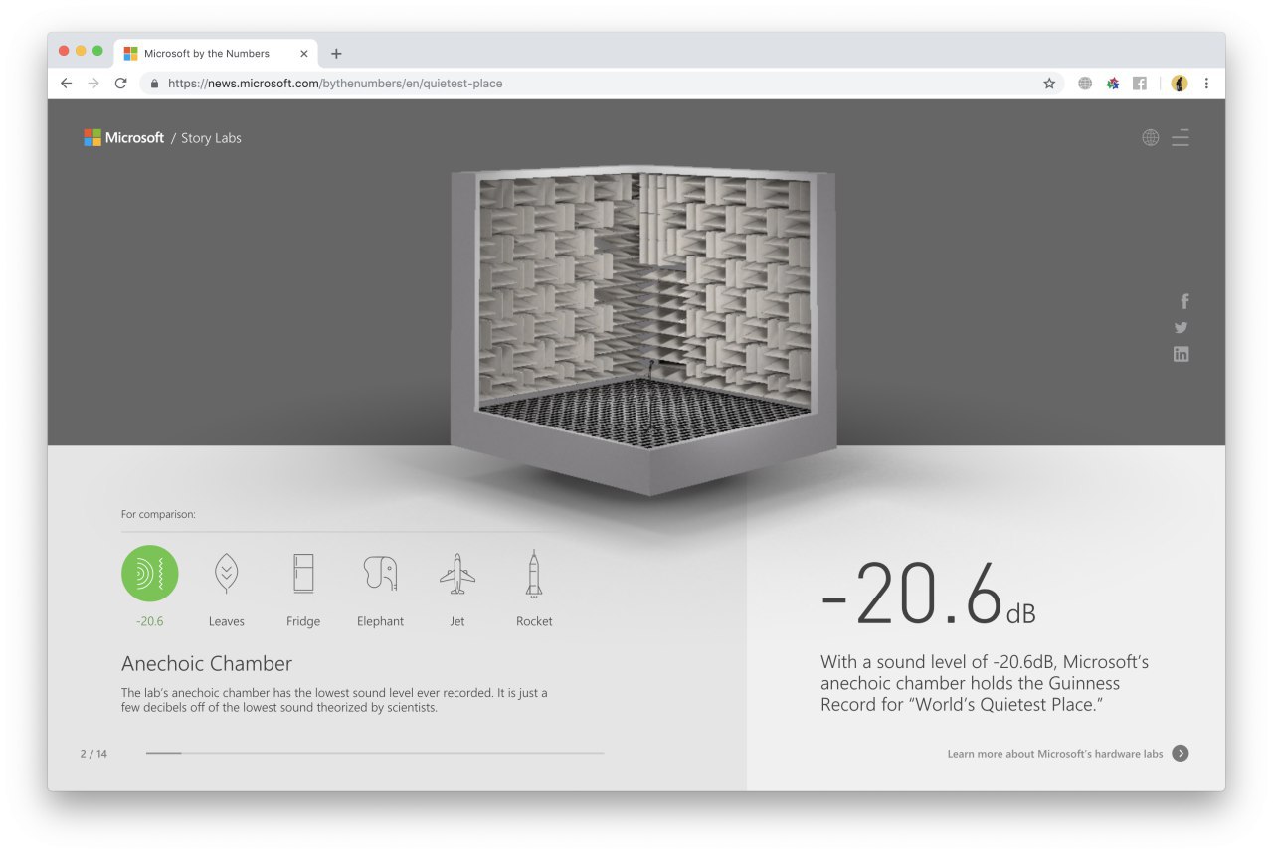This screenshot has height=854, width=1273.
Task: Bookmark this page with the star
Action: pos(1049,84)
